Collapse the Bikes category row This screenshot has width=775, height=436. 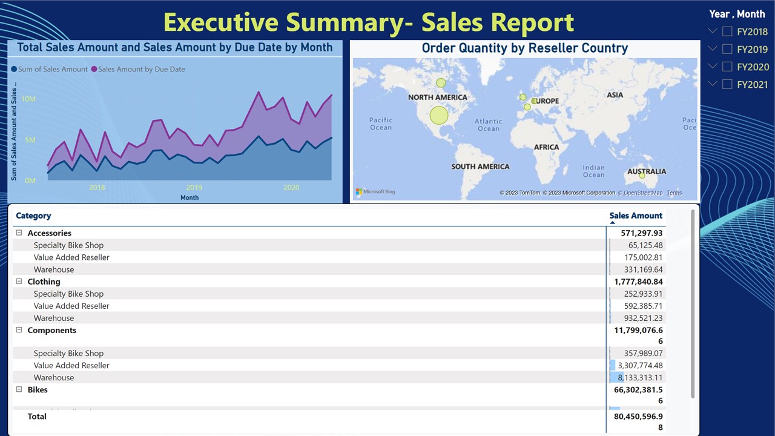click(x=19, y=389)
